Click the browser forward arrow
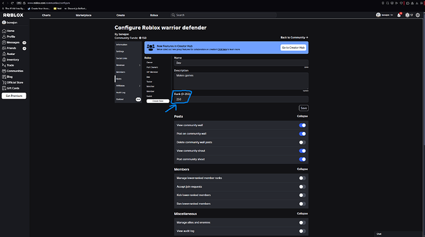 pyautogui.click(x=7, y=3)
